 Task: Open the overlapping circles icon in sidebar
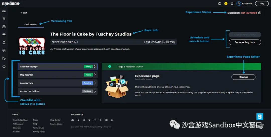[4, 51]
